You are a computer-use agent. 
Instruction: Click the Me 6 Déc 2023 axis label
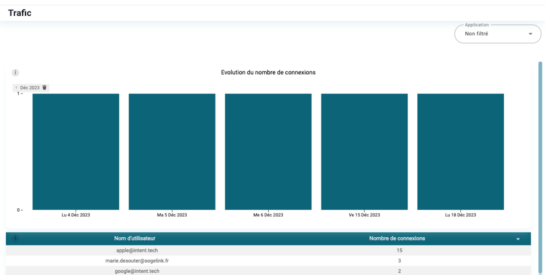tap(268, 215)
